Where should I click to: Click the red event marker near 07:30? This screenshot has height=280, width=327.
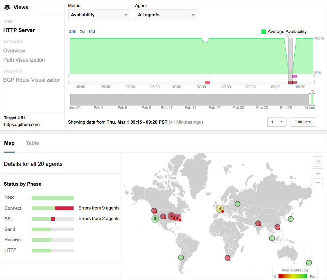click(207, 82)
